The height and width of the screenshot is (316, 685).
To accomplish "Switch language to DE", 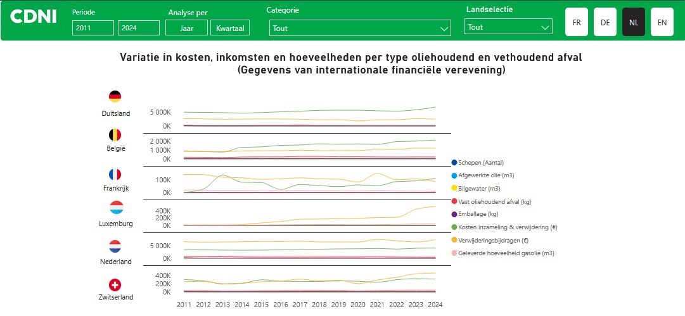I will [x=605, y=22].
